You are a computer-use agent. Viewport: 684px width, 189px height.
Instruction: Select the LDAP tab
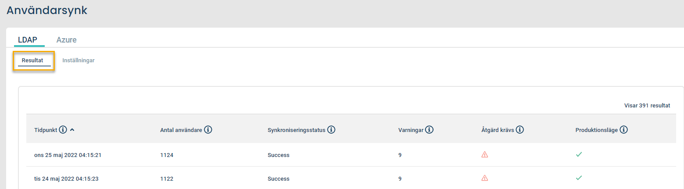pos(28,40)
